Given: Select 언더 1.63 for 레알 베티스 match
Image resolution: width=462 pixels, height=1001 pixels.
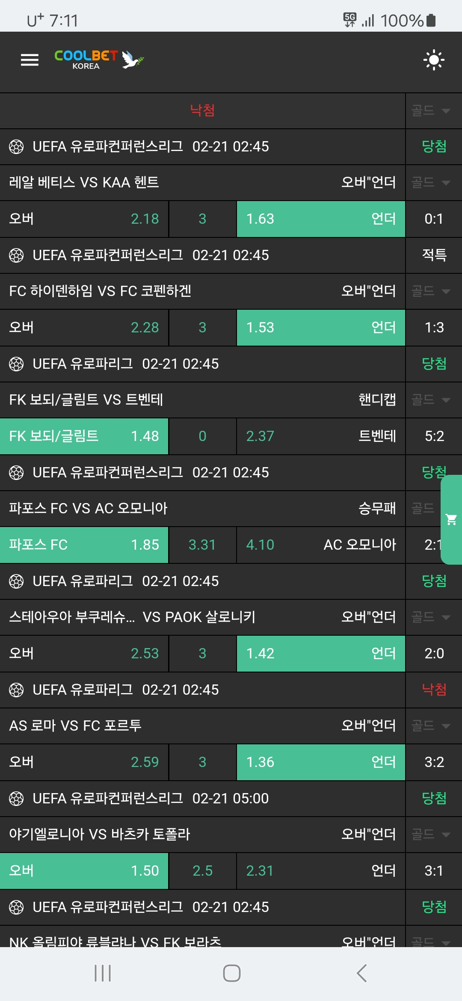Looking at the screenshot, I should pos(321,219).
